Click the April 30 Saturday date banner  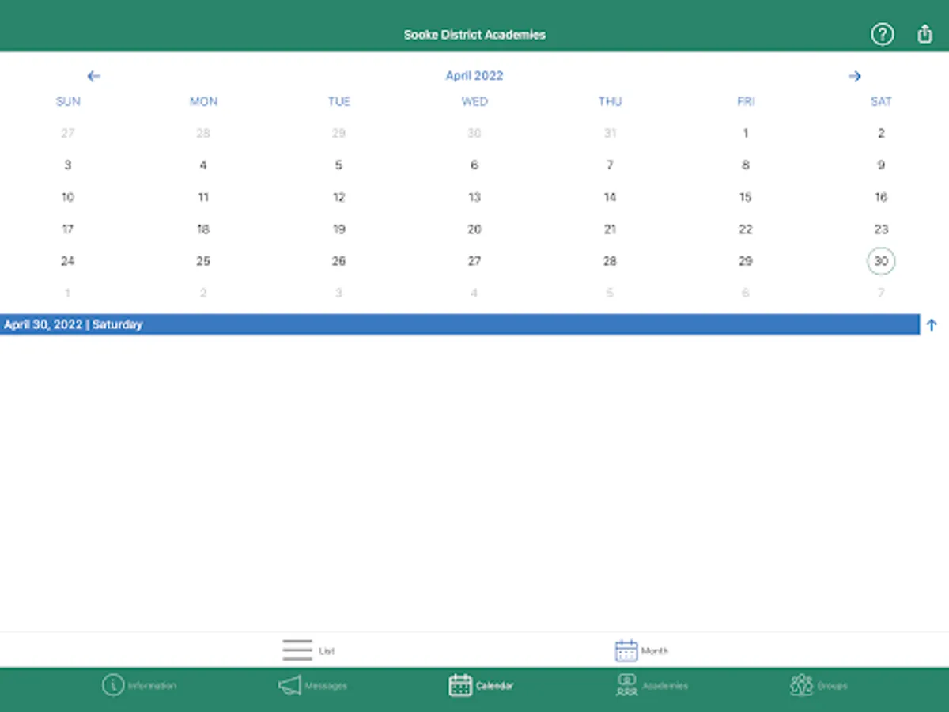coord(459,324)
